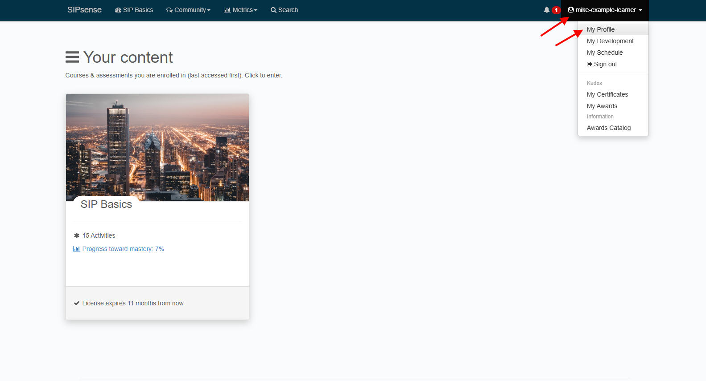The width and height of the screenshot is (706, 381).
Task: Click the asterisk icon beside 15 Activities
Action: 76,235
